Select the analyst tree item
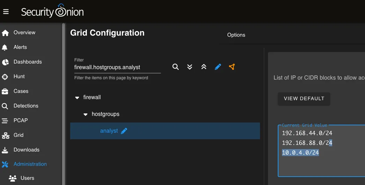365x185 pixels. click(x=109, y=131)
